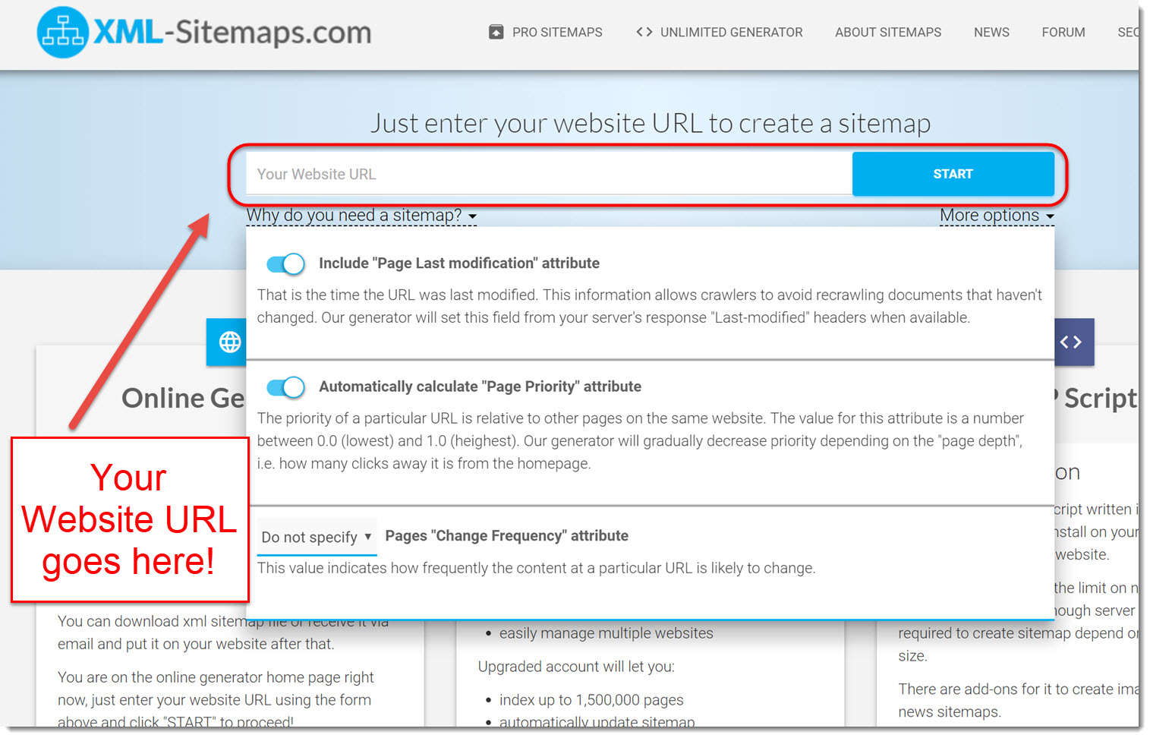The width and height of the screenshot is (1150, 738).
Task: Open the Change Frequency dropdown
Action: pos(317,537)
